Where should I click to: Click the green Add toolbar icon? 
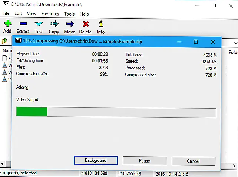pyautogui.click(x=7, y=24)
